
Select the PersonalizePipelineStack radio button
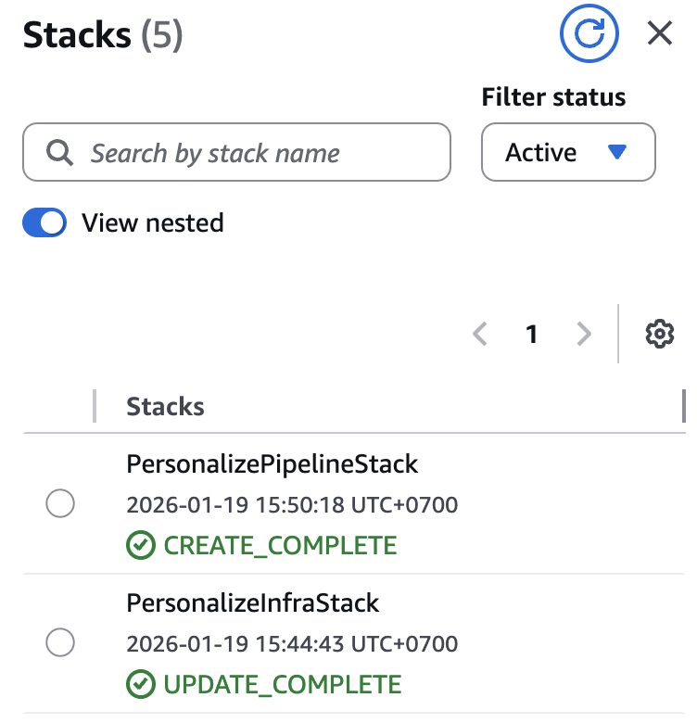pos(60,505)
